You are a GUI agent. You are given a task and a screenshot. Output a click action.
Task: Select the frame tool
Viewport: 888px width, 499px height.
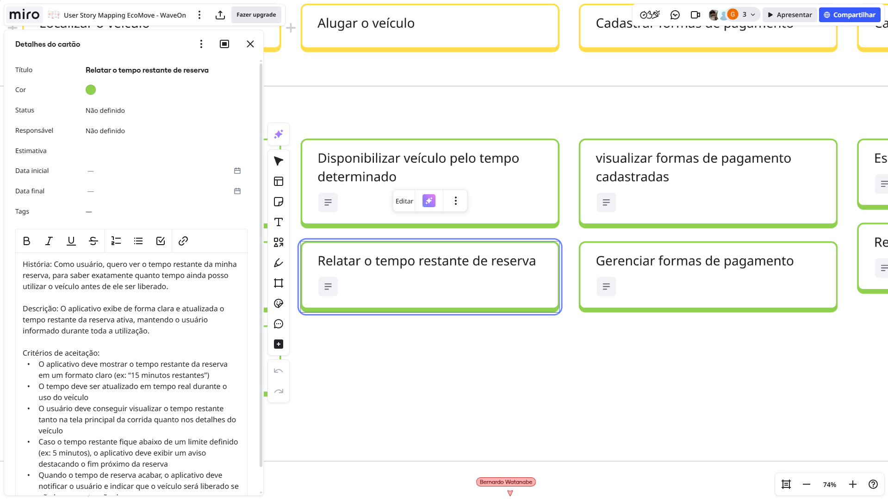[x=279, y=283]
